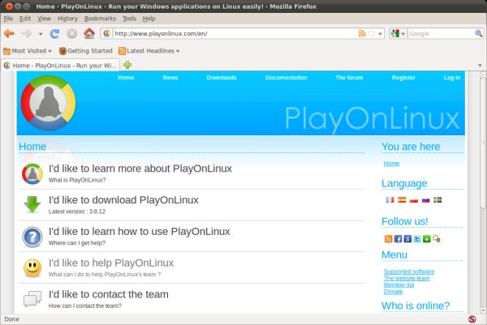The image size is (487, 325).
Task: Open The website team link
Action: [407, 278]
